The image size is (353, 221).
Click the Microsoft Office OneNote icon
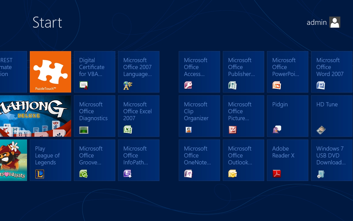tap(188, 174)
